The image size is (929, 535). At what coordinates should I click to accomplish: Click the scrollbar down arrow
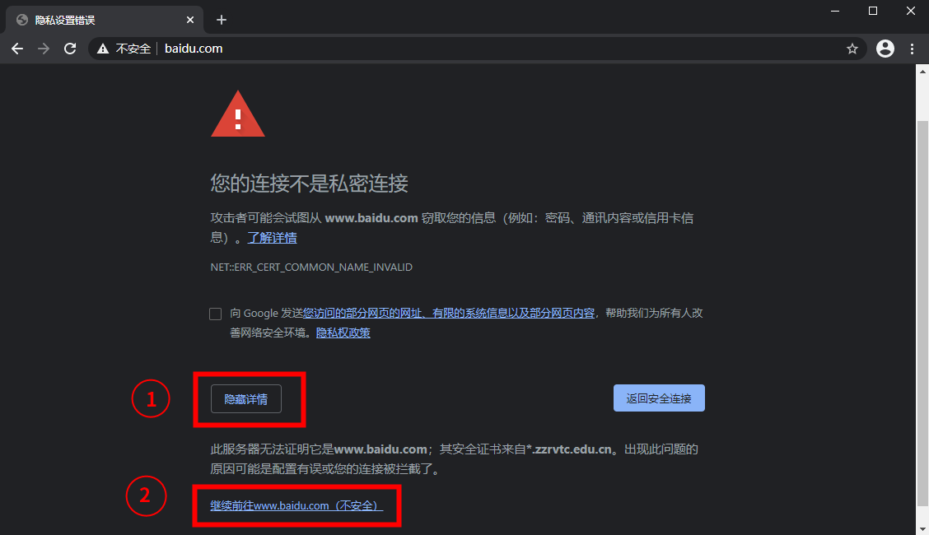[x=922, y=528]
